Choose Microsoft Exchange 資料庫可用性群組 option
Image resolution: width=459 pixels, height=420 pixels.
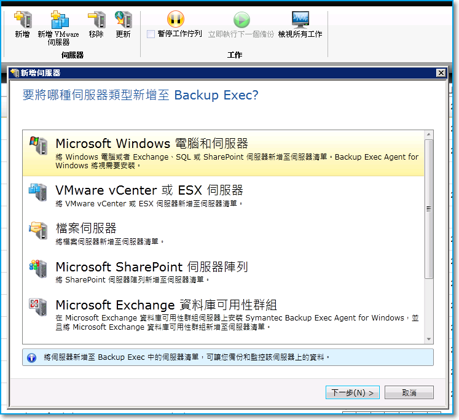[x=223, y=314]
